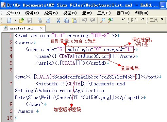Open the 编辑(E) menu
This screenshot has width=167, height=122.
click(32, 13)
